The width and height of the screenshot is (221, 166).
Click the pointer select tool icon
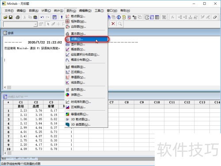(48, 24)
